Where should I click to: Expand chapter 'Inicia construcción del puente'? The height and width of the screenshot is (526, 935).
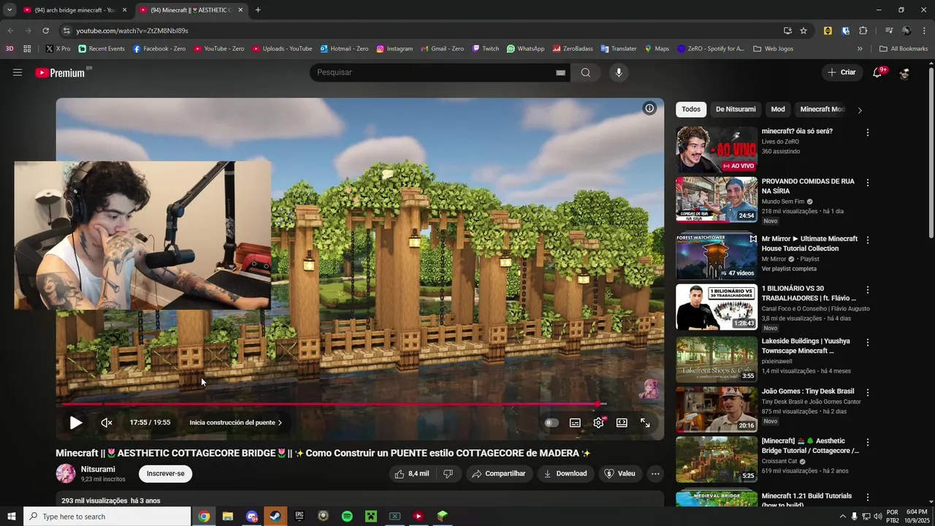click(x=236, y=422)
